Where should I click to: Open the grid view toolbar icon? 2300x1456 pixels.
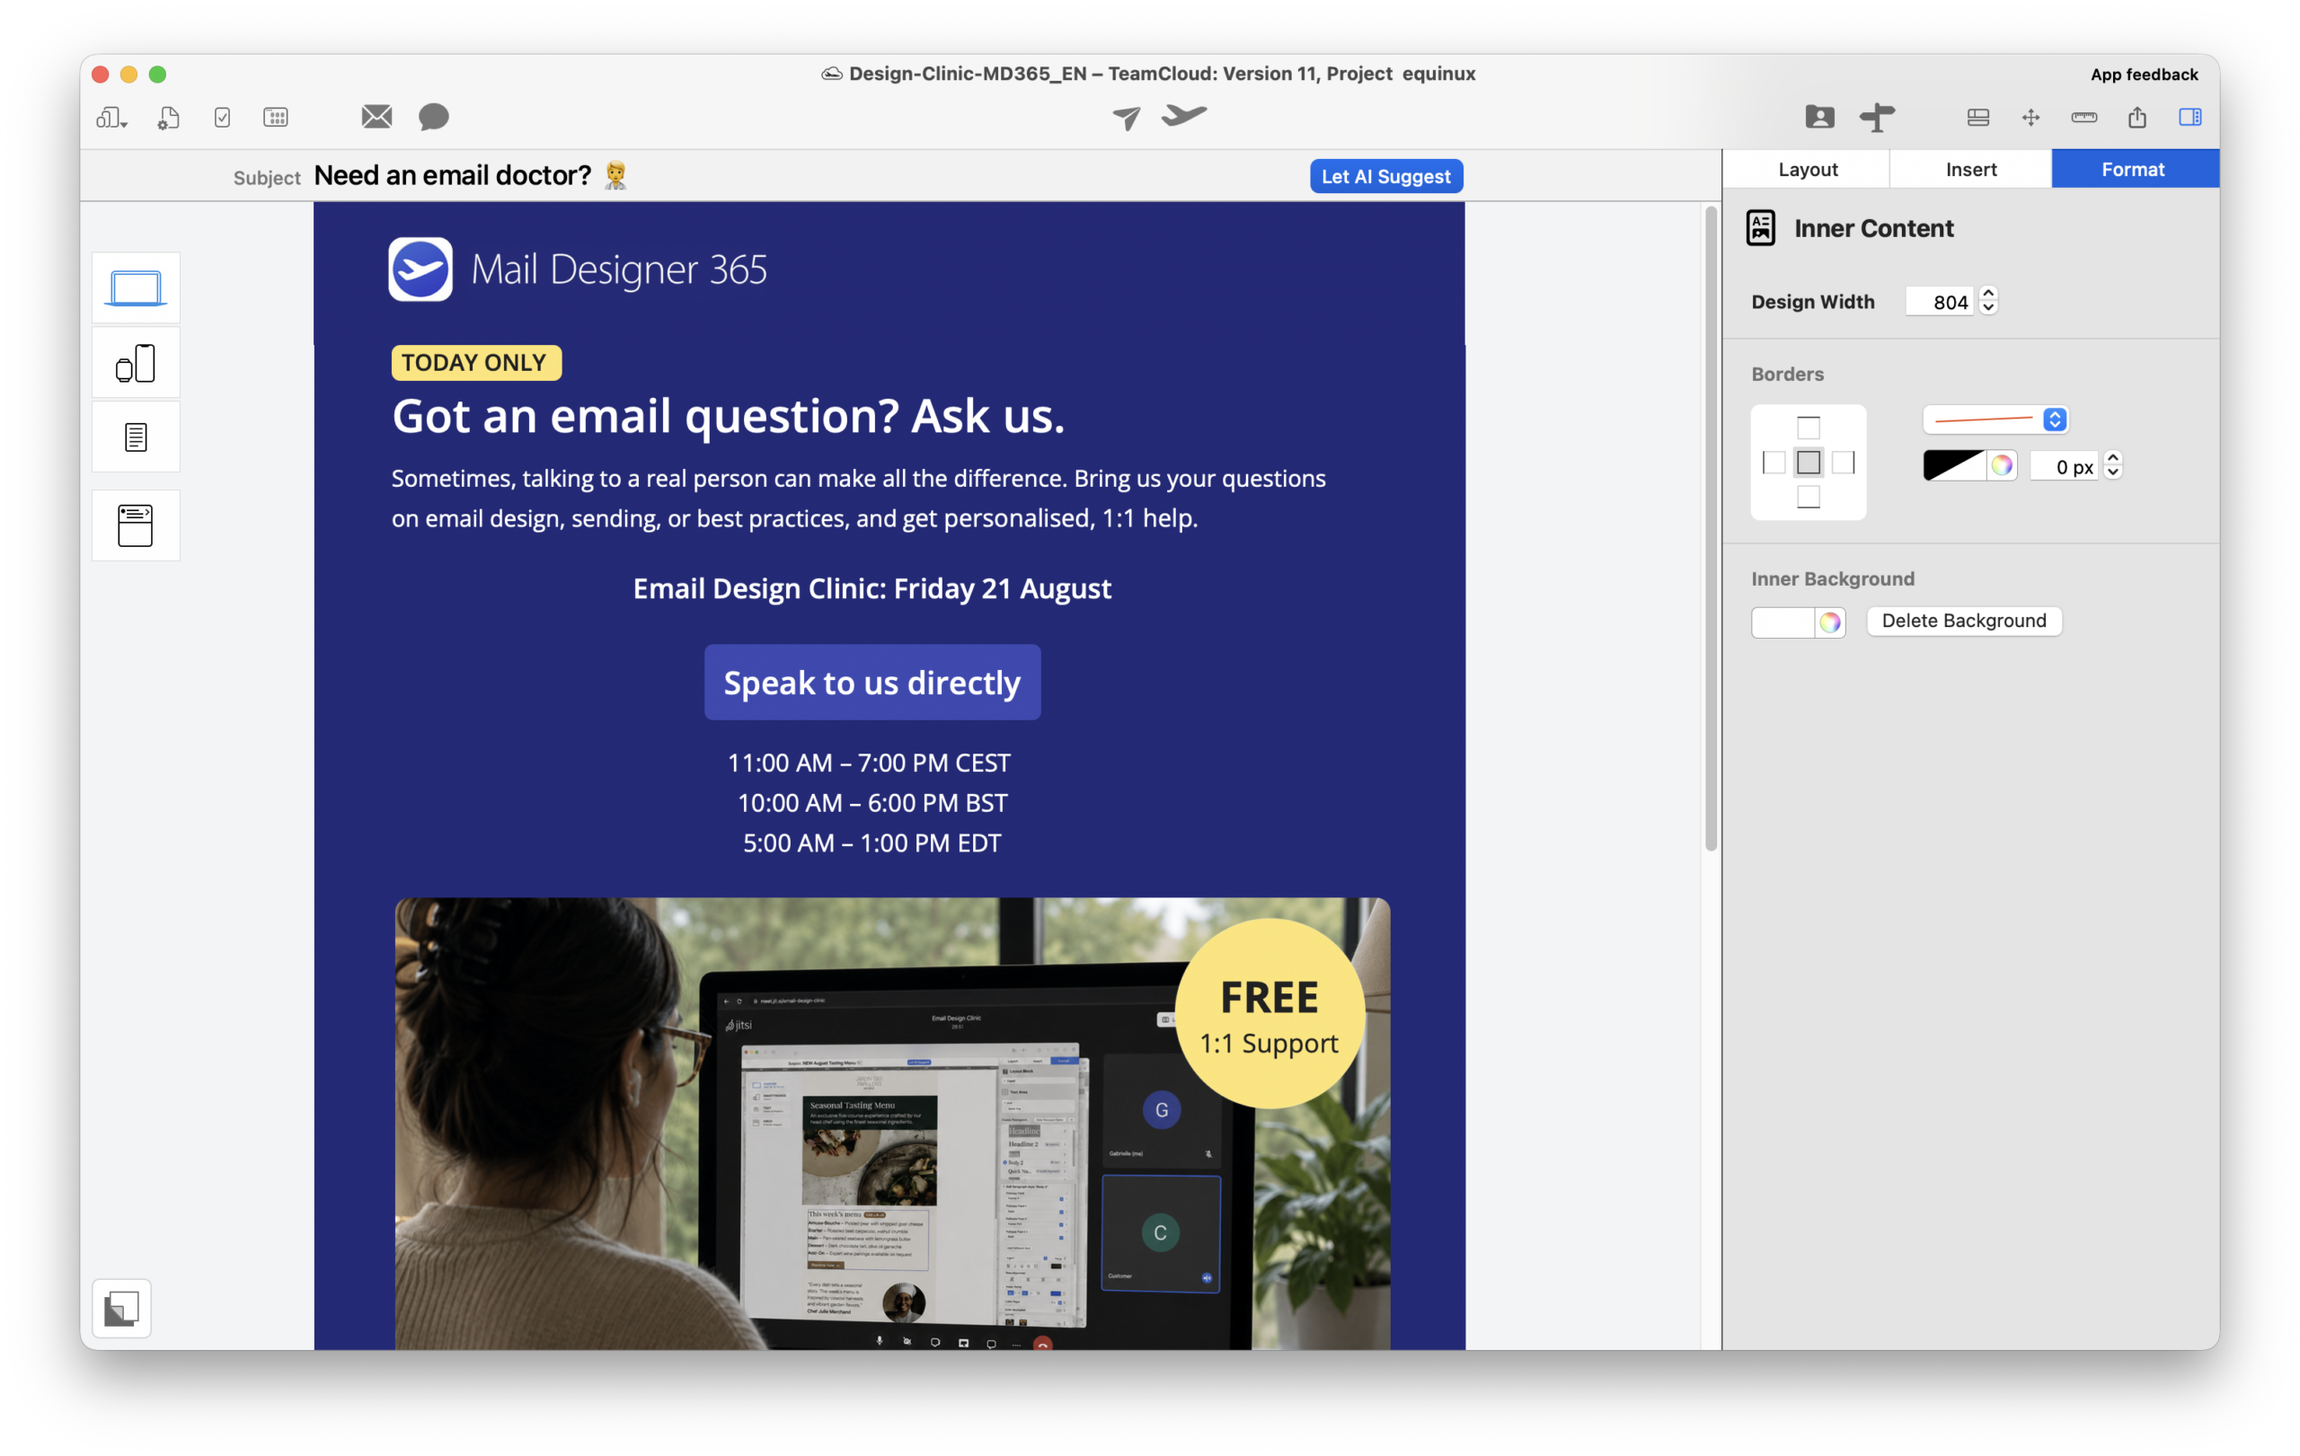[276, 118]
